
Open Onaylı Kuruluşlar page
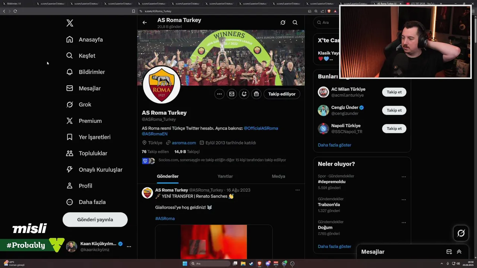[x=94, y=170]
